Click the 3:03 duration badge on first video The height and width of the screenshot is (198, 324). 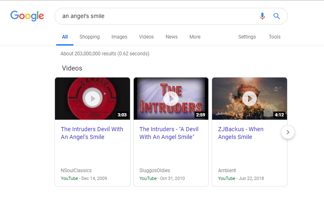122,115
